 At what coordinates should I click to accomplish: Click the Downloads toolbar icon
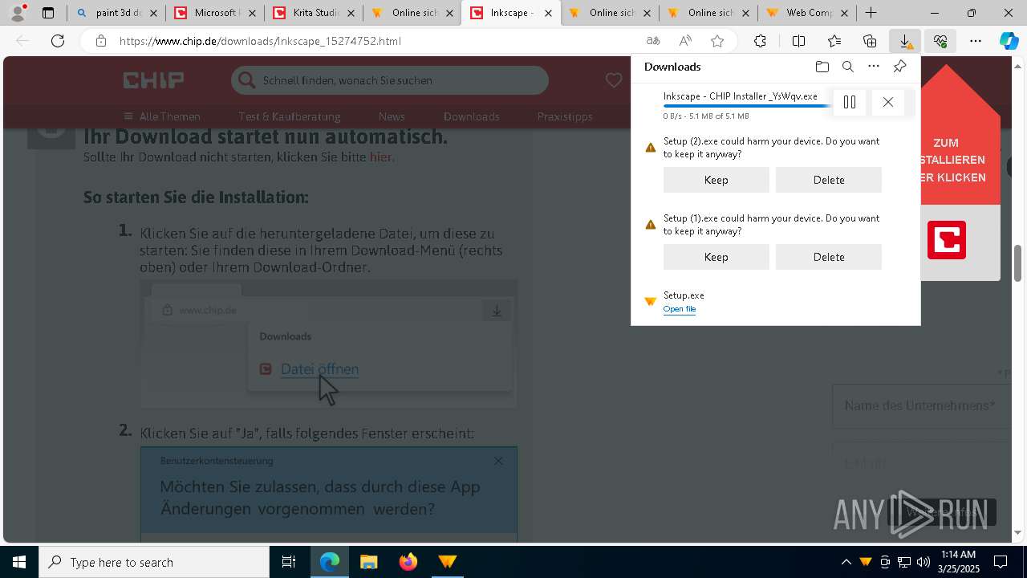tap(905, 41)
